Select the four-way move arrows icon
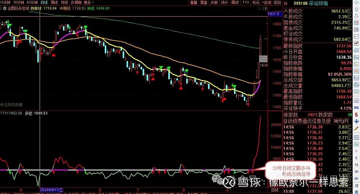Image resolution: width=360 pixels, height=194 pixels. click(x=356, y=121)
